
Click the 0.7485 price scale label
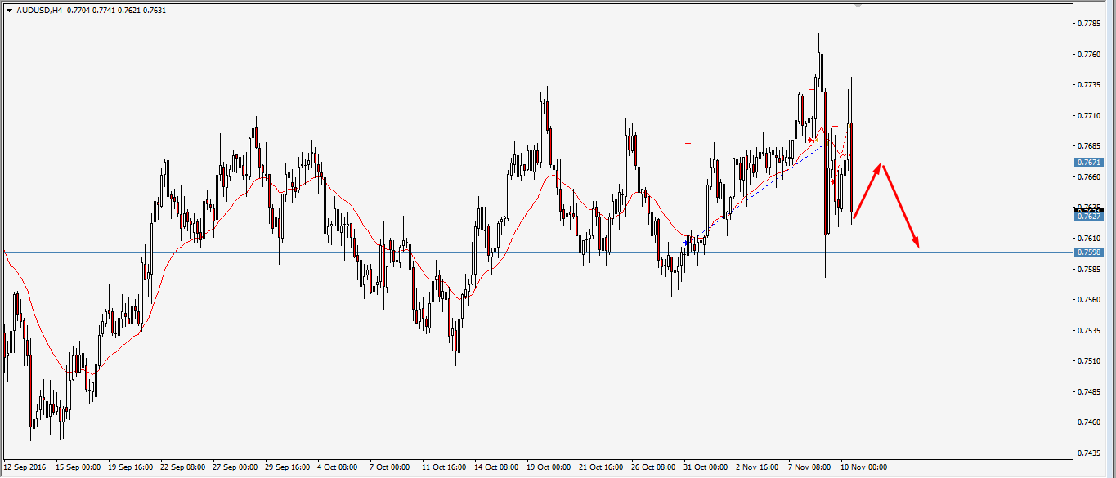[x=1089, y=392]
